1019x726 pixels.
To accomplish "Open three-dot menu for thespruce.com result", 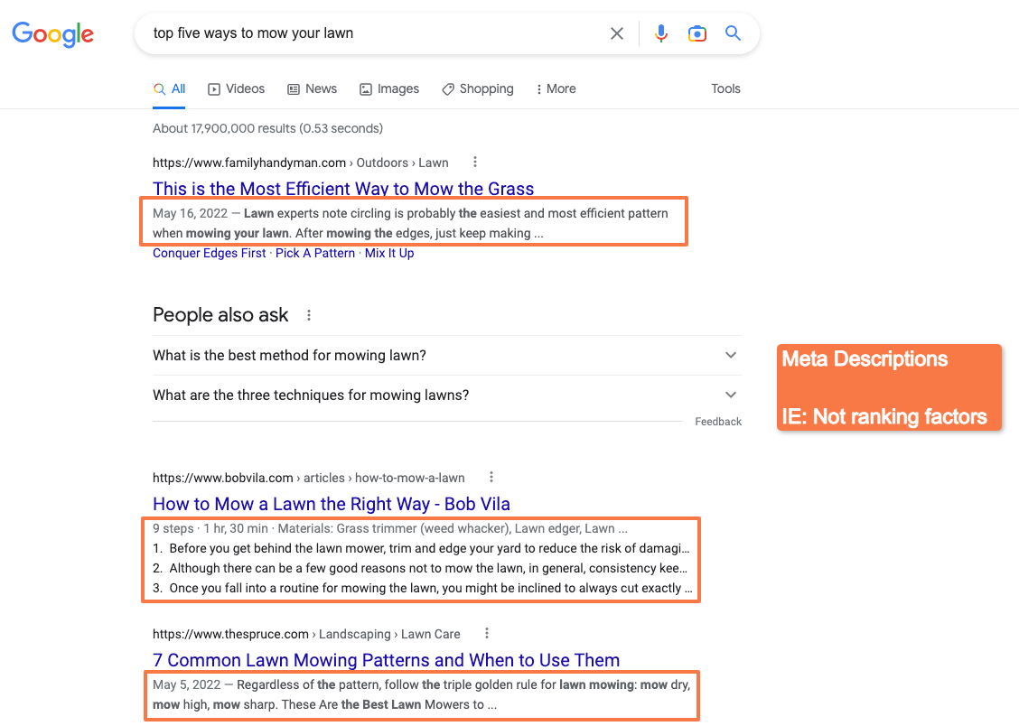I will click(487, 633).
